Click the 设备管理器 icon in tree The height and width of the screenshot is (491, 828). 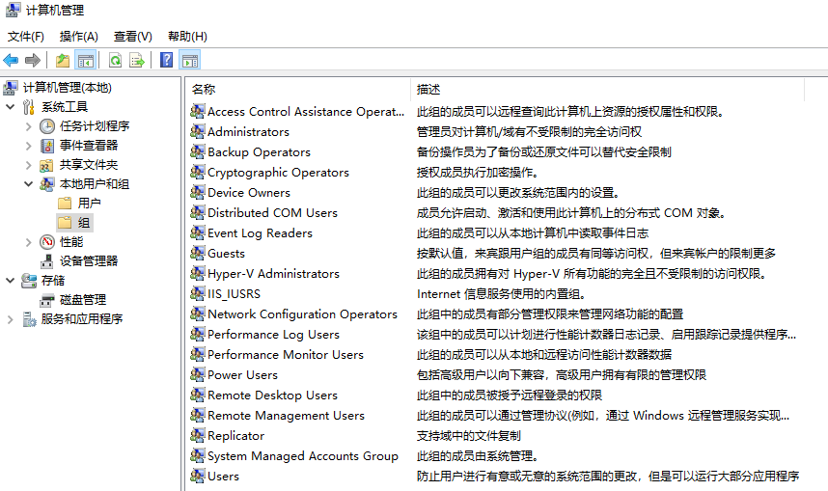[47, 261]
